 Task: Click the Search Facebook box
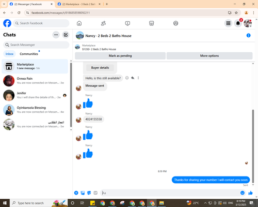point(41,23)
